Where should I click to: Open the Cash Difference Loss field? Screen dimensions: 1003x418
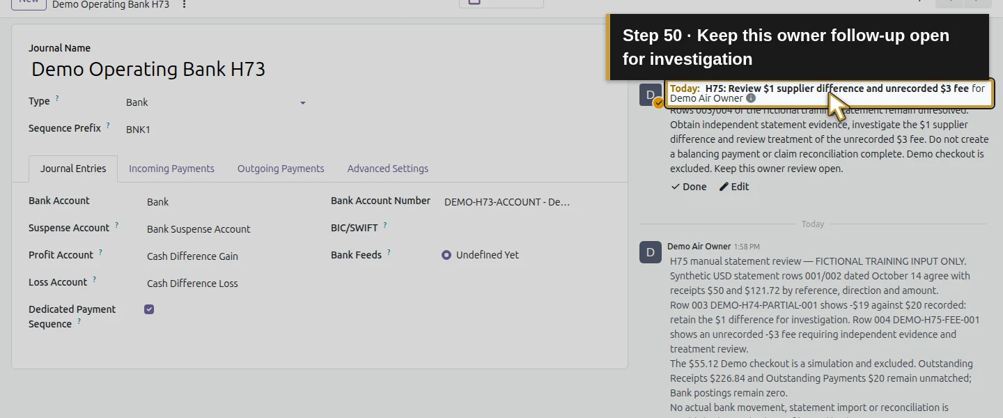[x=226, y=284]
